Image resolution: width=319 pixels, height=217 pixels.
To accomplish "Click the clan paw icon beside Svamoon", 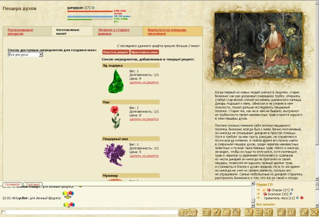I will [x=265, y=194].
